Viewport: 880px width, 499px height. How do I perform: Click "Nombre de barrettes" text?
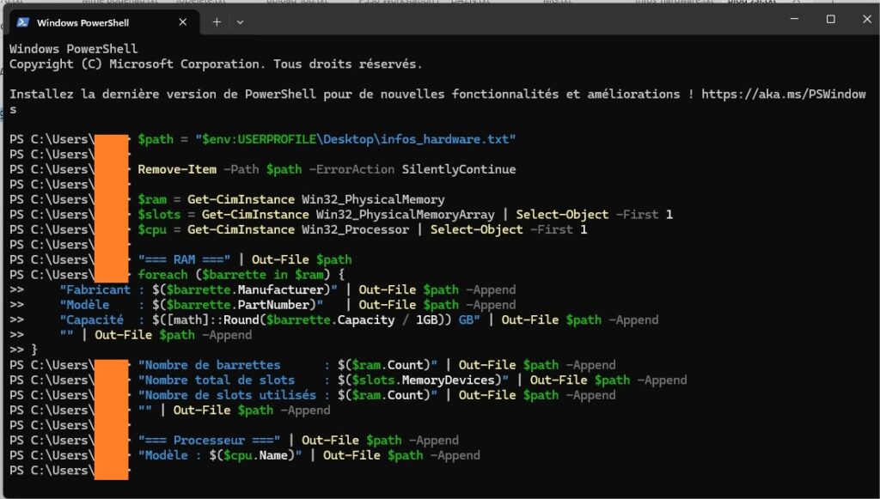209,365
